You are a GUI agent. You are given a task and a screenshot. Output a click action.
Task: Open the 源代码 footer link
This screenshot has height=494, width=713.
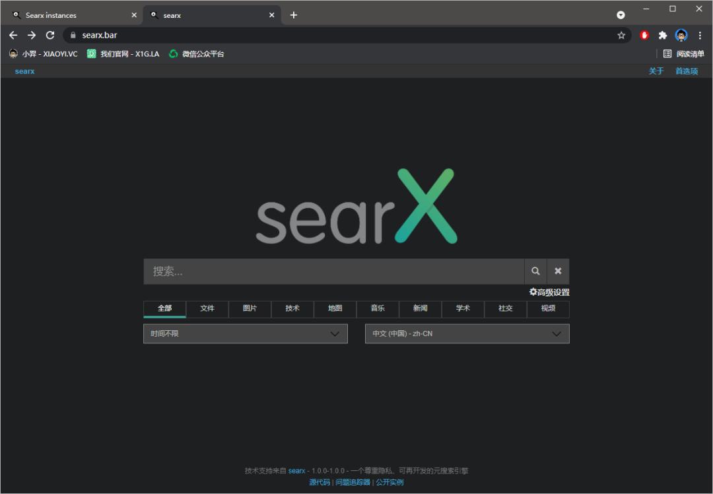320,482
